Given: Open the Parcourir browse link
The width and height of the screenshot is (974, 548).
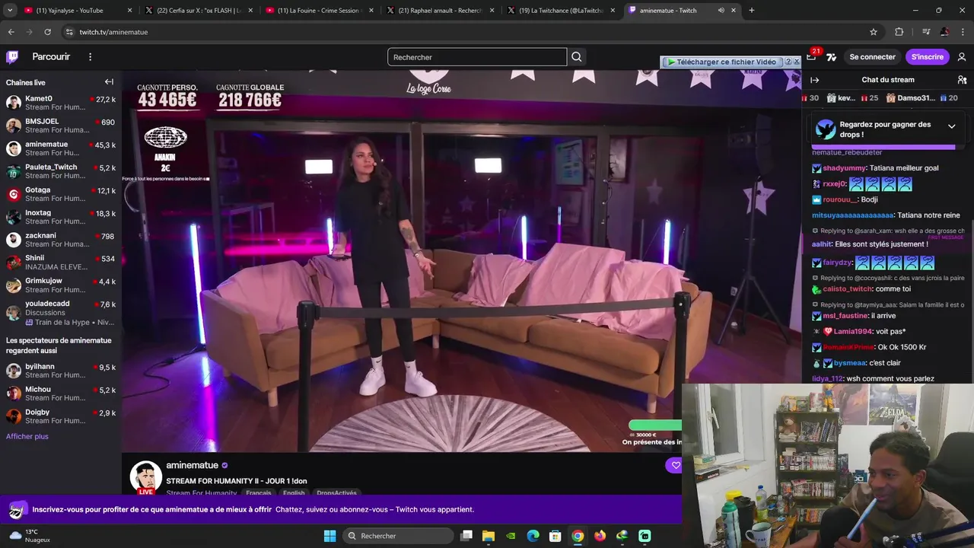Looking at the screenshot, I should 51,57.
